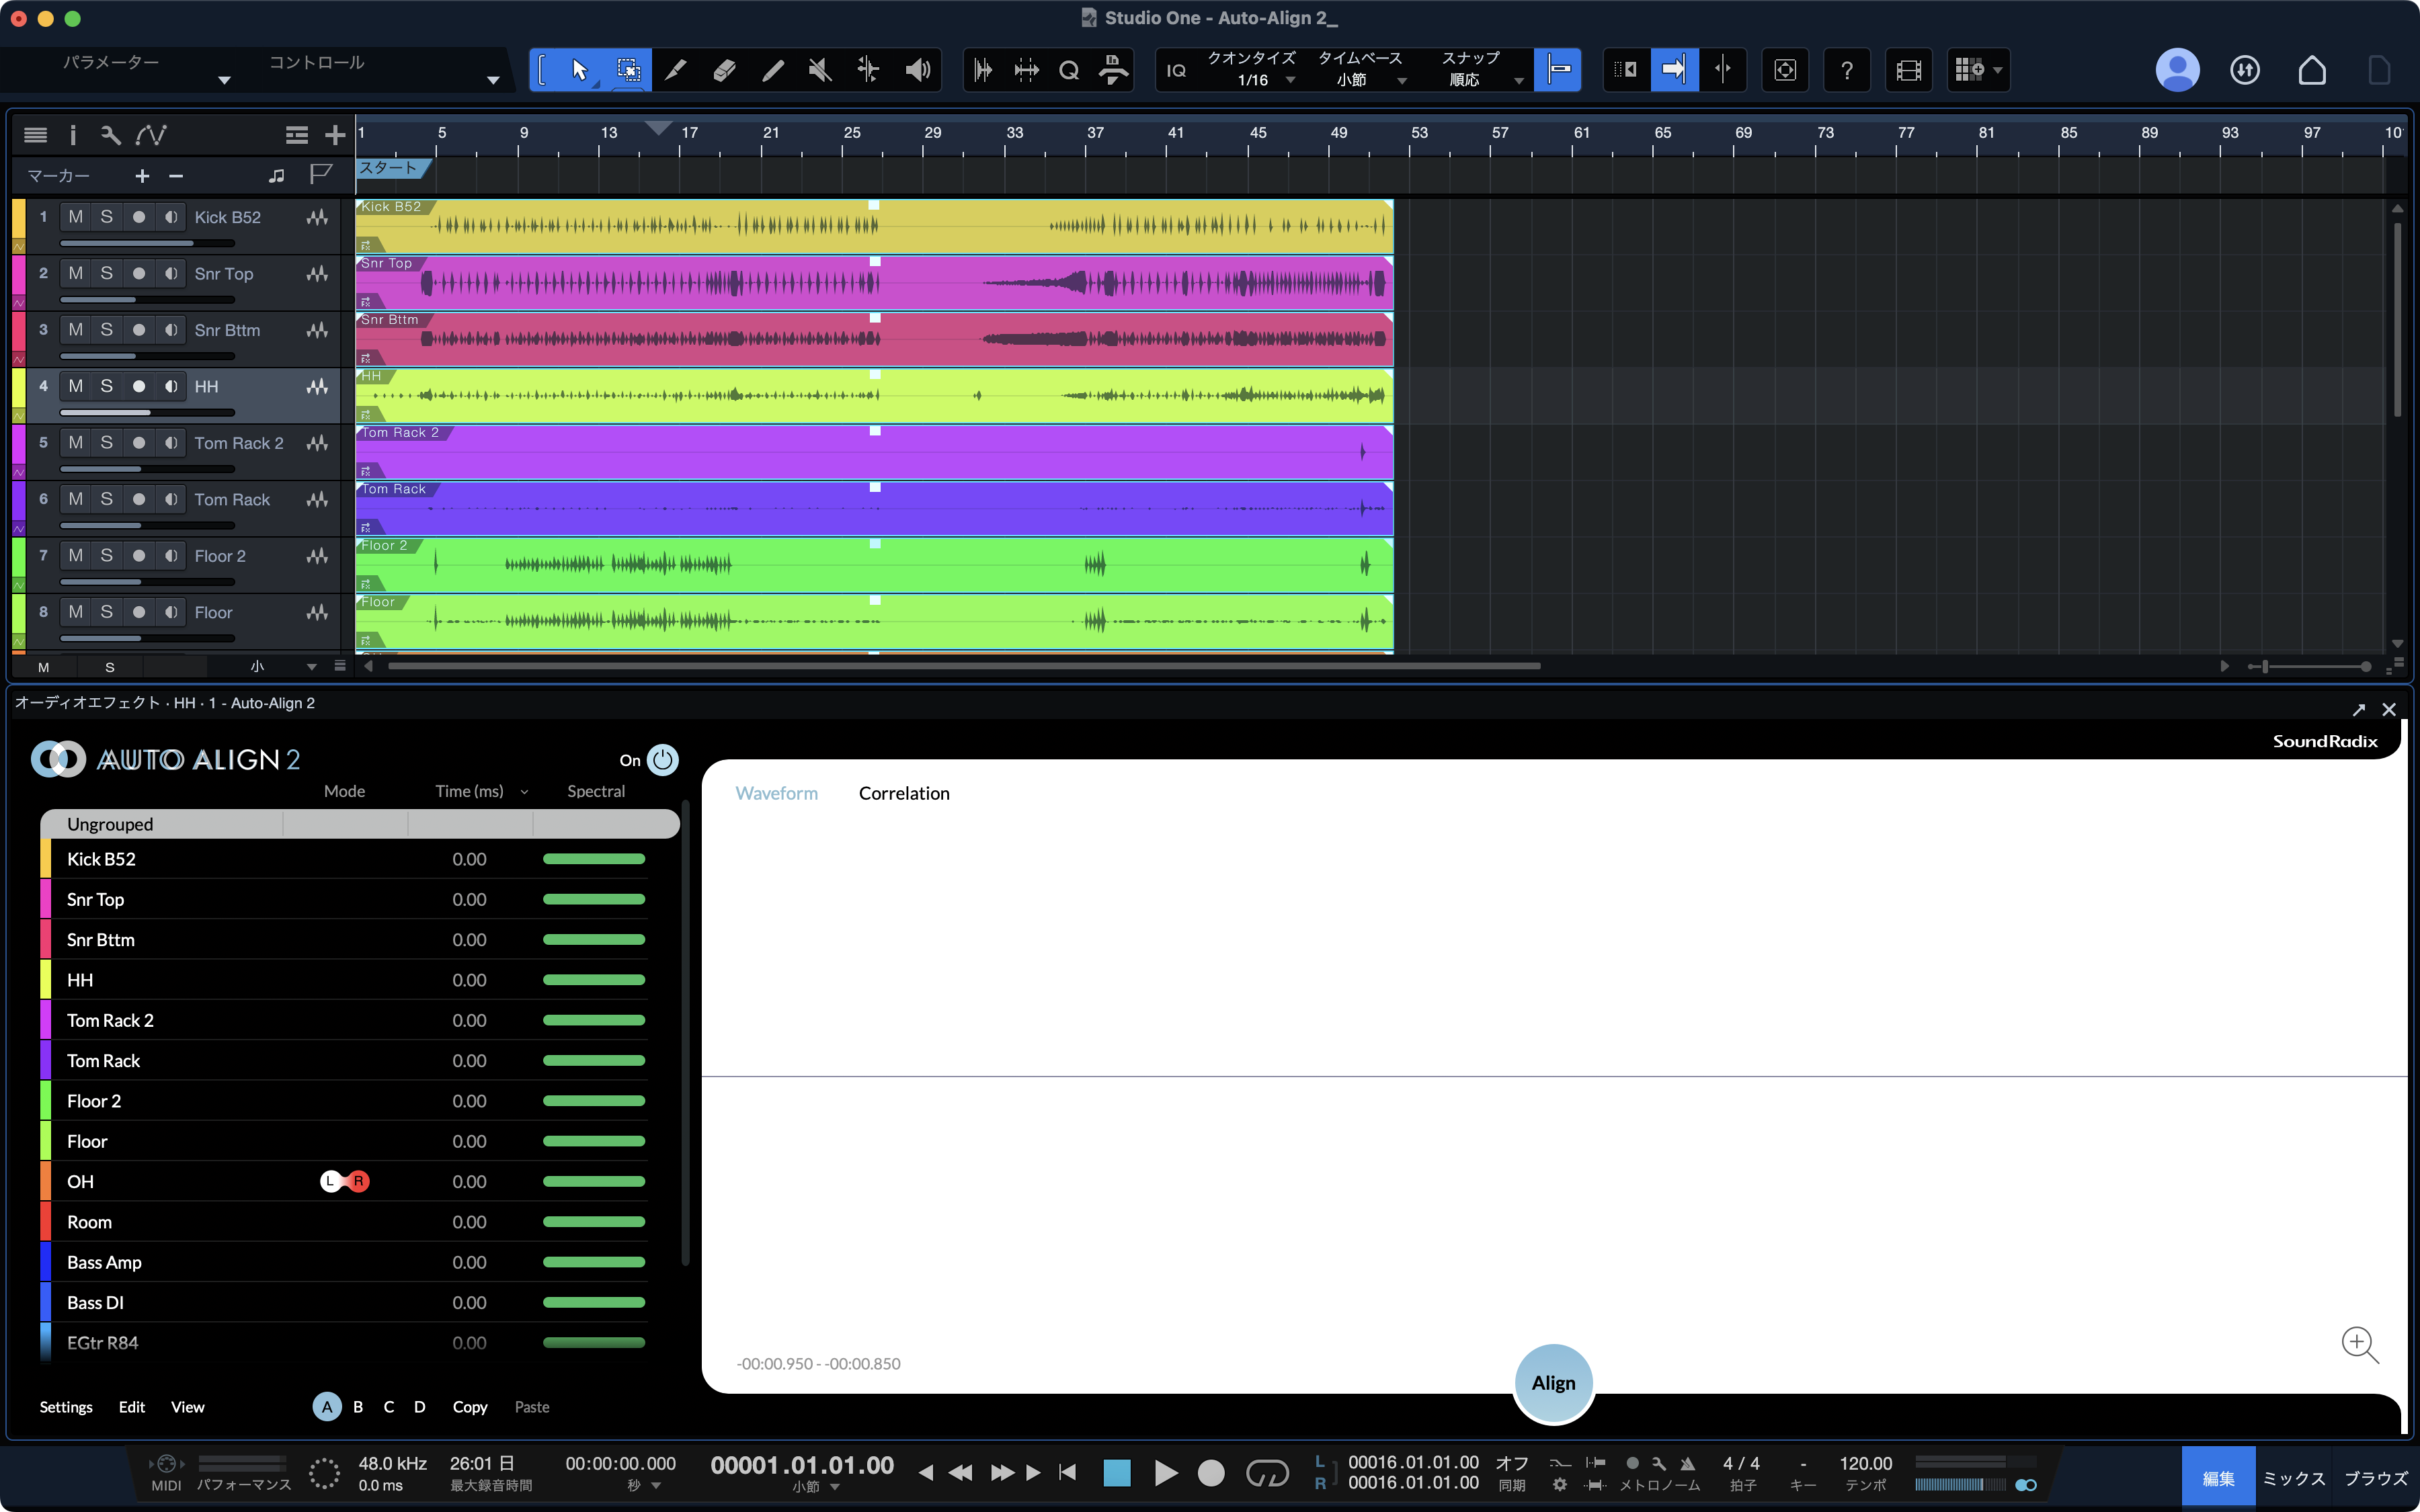
Task: Adjust the Kick B52 track volume fader
Action: (148, 243)
